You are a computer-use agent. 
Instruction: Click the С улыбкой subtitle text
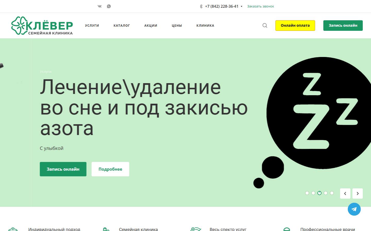click(52, 148)
